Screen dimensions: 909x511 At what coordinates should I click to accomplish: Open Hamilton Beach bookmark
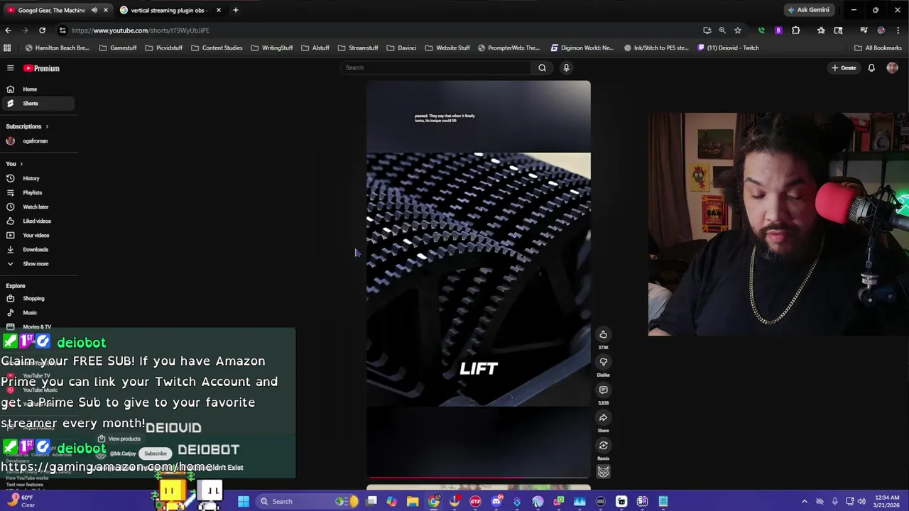pyautogui.click(x=57, y=48)
